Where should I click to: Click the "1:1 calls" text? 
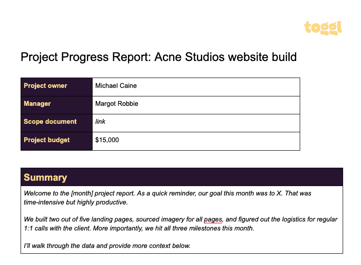coord(38,228)
